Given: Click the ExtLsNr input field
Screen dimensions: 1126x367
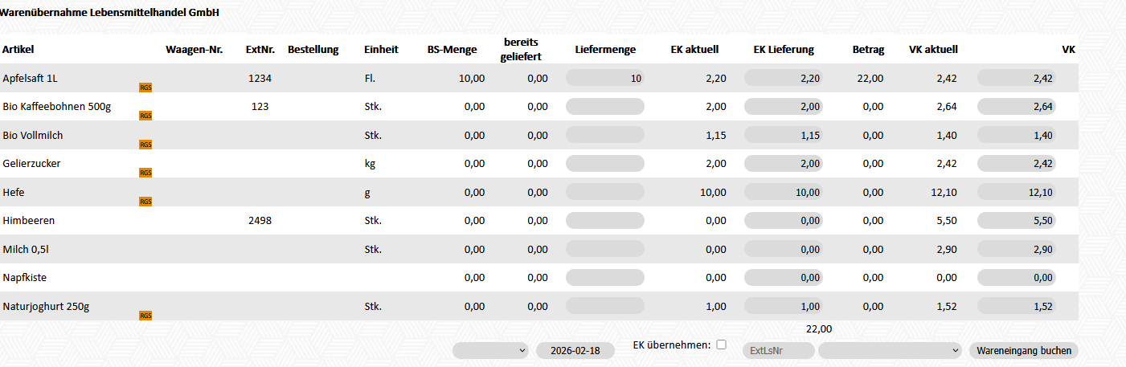Looking at the screenshot, I should (x=779, y=351).
